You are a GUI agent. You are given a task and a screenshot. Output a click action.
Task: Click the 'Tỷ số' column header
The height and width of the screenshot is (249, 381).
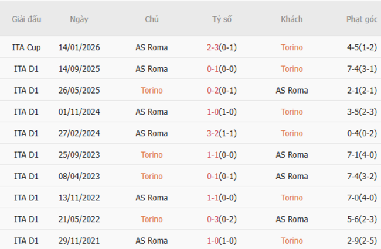(x=222, y=19)
